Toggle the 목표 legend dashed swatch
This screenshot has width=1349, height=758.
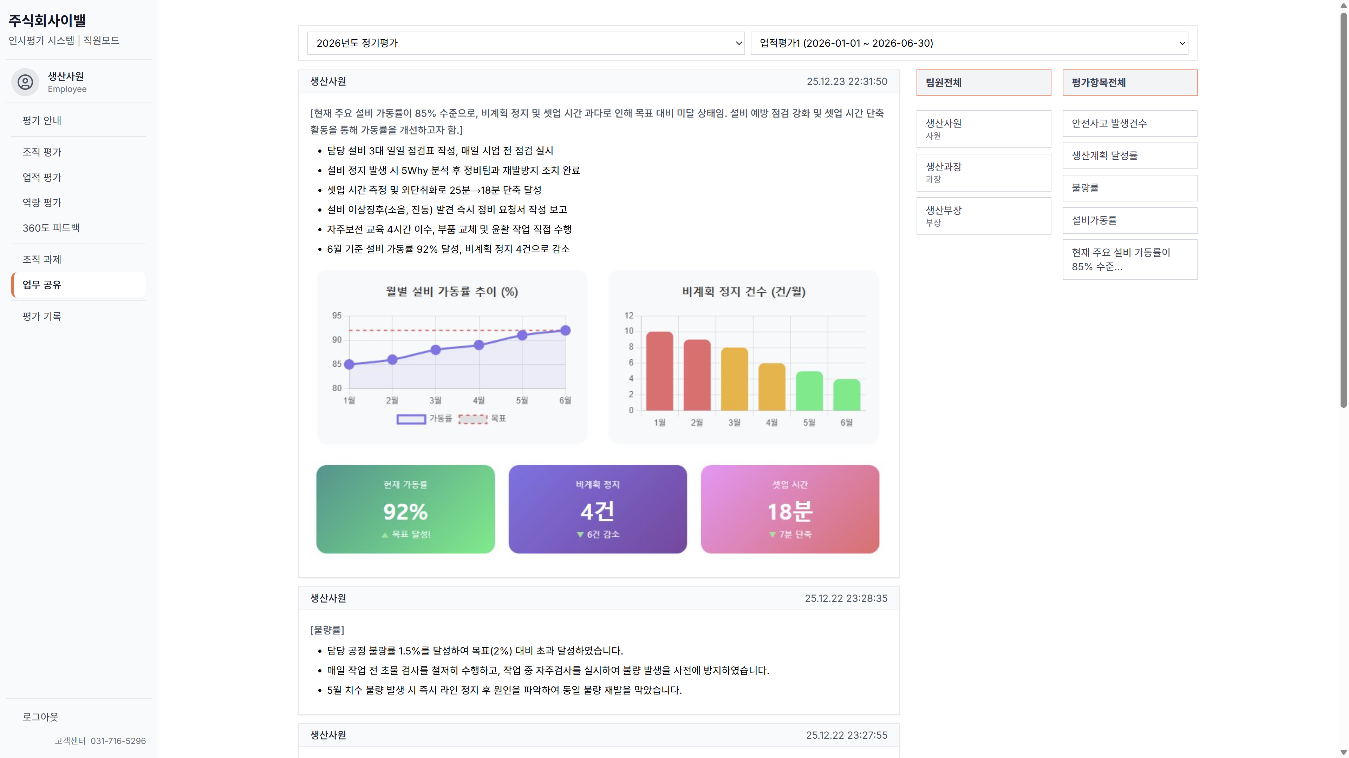pos(473,419)
